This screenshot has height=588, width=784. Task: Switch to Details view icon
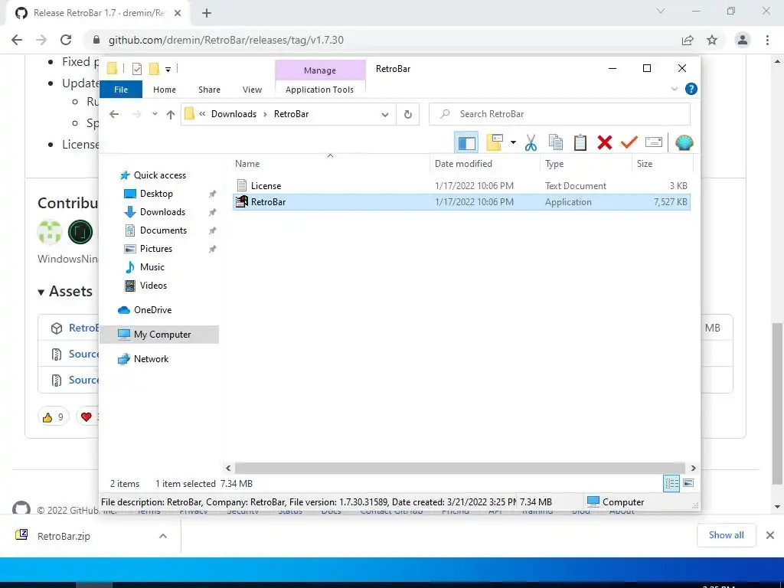[671, 484]
